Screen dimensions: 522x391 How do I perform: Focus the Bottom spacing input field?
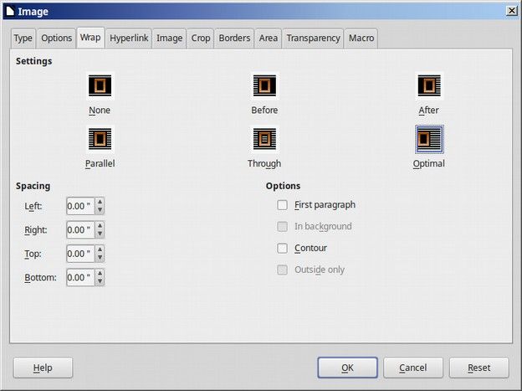pyautogui.click(x=81, y=277)
